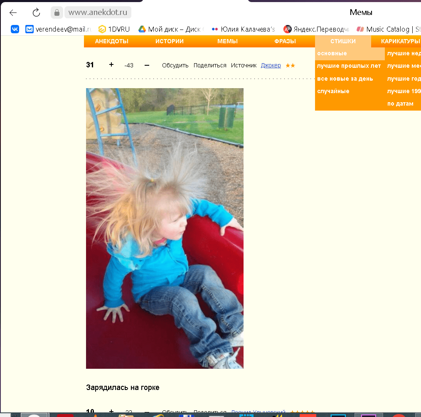421x417 pixels.
Task: Open the 1DVRU bookmark
Action: tap(114, 29)
